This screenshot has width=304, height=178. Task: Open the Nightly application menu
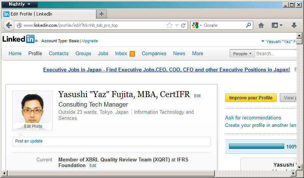tap(20, 4)
